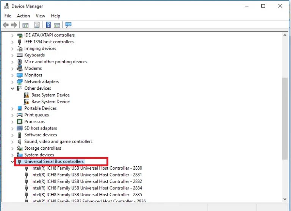Open the Properties toolbar icon
Image resolution: width=291 pixels, height=211 pixels.
click(37, 25)
